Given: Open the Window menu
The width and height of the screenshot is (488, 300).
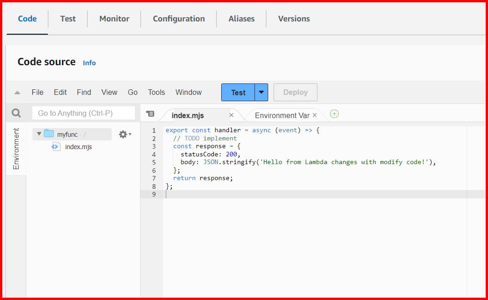Looking at the screenshot, I should click(x=188, y=92).
